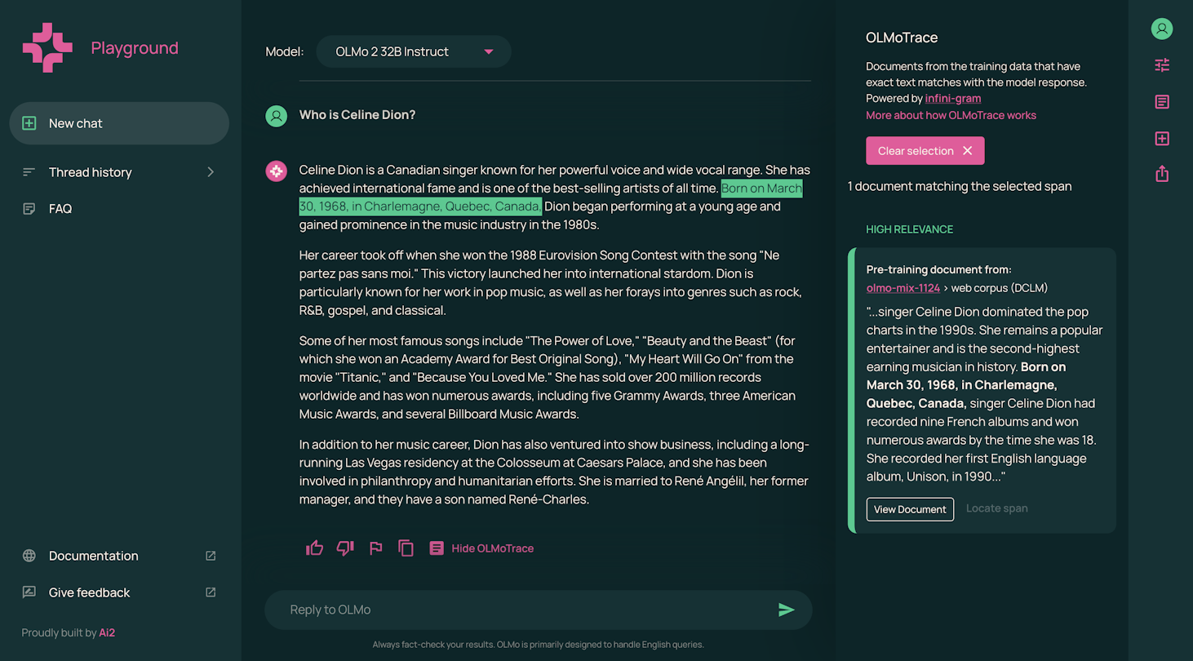Flag the response

coord(376,548)
